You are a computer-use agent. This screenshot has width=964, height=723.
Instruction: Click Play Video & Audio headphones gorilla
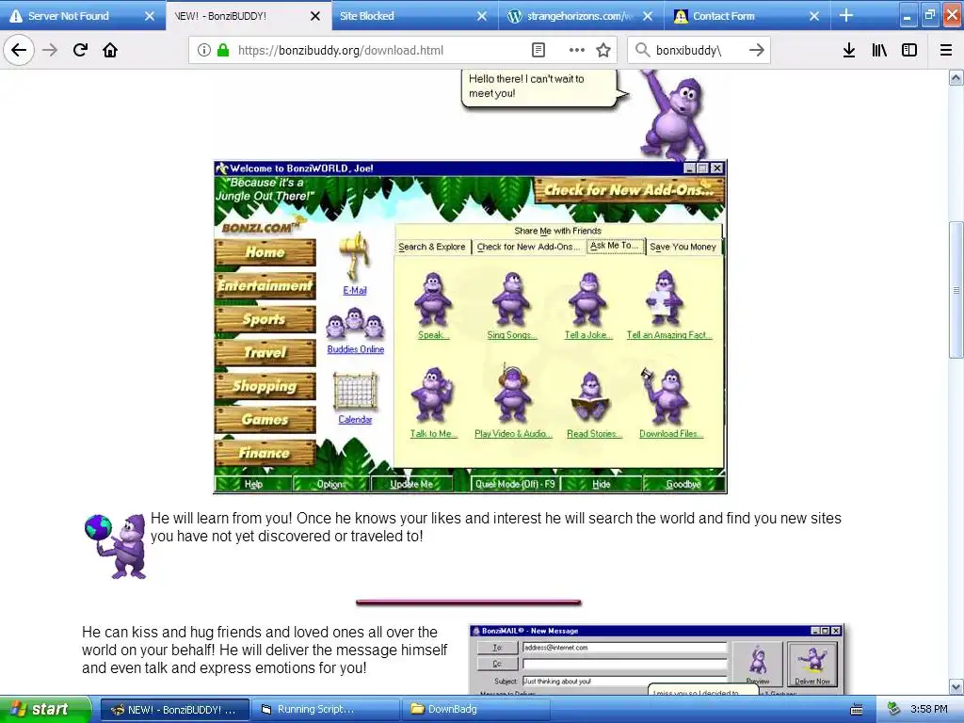coord(512,394)
